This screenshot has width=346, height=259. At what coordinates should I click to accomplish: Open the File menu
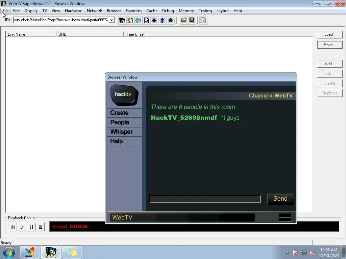[5, 11]
